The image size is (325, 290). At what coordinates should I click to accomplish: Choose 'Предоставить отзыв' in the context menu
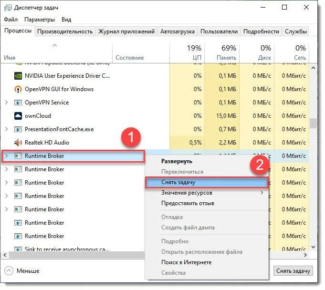click(188, 203)
